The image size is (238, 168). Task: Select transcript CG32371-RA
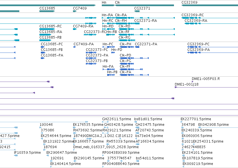click(145, 21)
